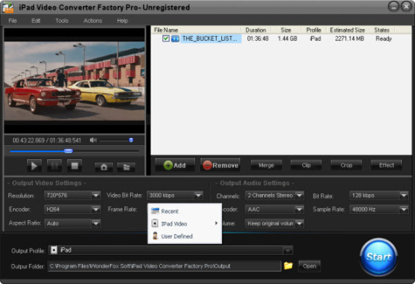Click the Profile column header

(x=314, y=30)
